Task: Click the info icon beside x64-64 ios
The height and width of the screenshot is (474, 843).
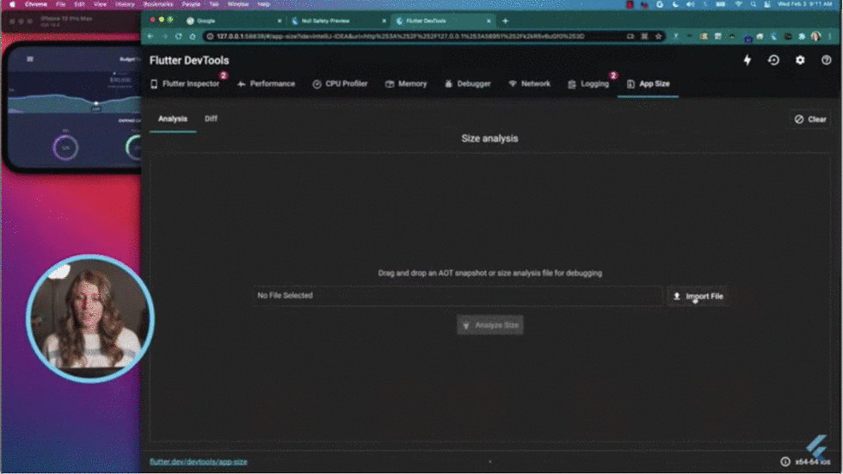Action: (x=785, y=462)
